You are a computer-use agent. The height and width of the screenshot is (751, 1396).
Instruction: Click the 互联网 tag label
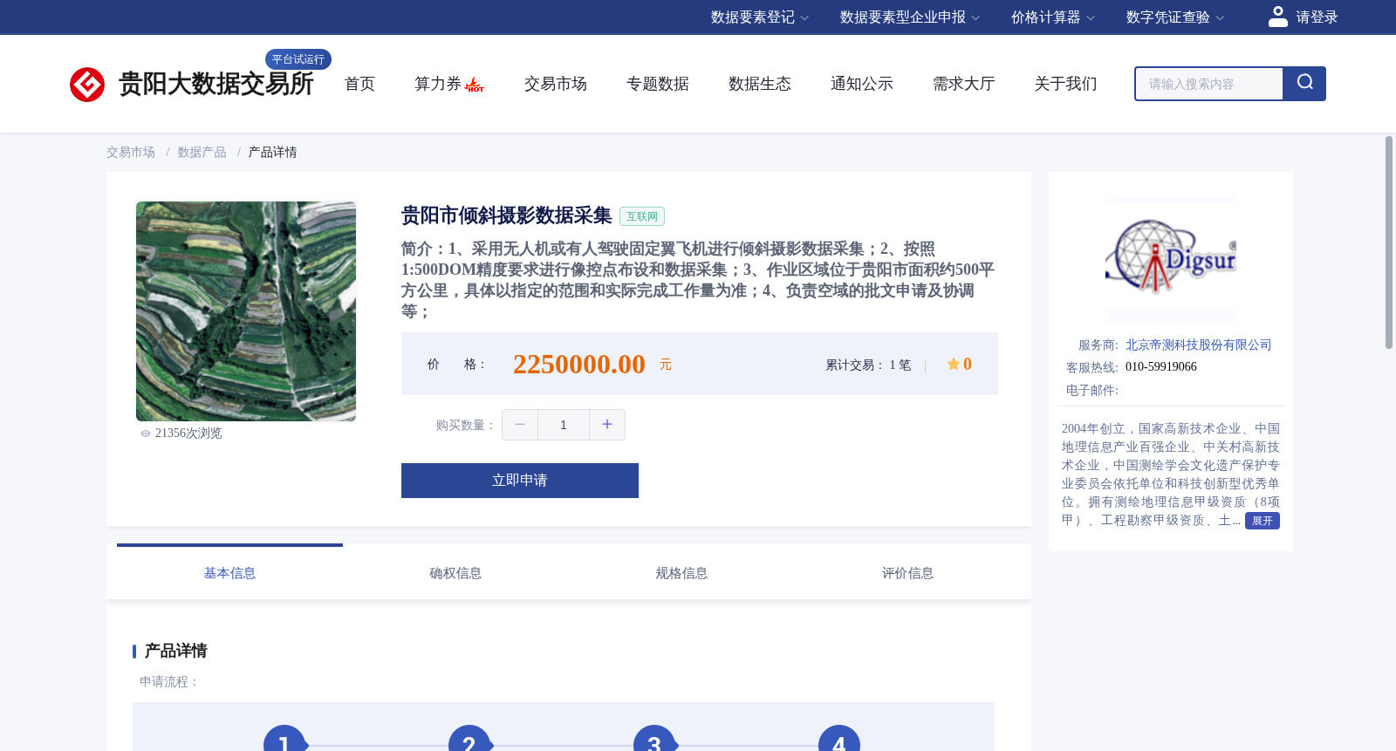[x=642, y=216]
